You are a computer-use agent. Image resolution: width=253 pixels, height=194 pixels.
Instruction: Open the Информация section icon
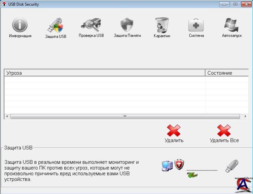(20, 25)
